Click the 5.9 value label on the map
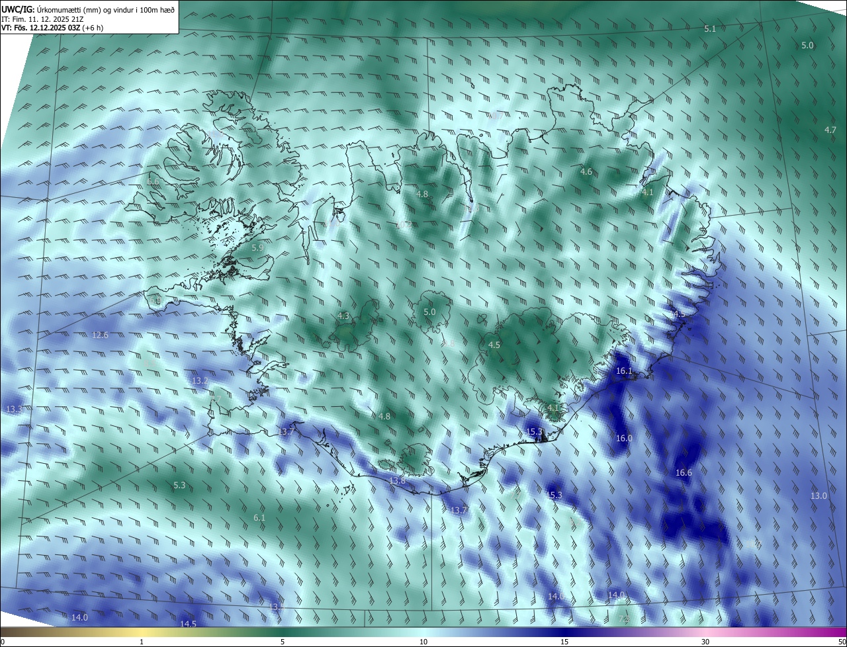847x647 pixels. [258, 247]
